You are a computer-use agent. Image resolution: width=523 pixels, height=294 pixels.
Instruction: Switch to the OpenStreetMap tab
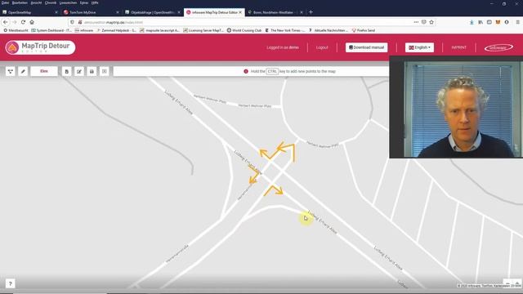click(30, 12)
